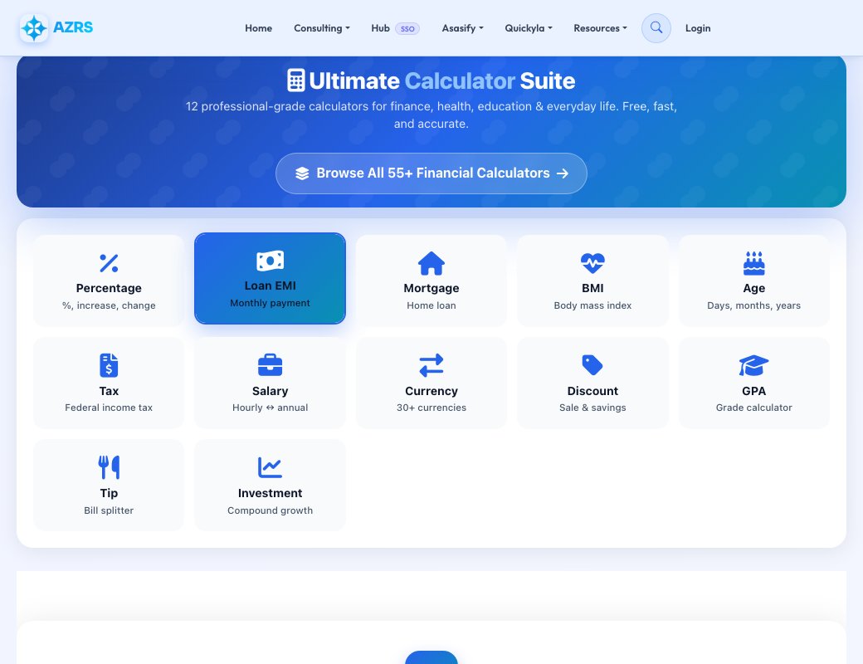Expand the Quickyla dropdown menu

pyautogui.click(x=529, y=28)
